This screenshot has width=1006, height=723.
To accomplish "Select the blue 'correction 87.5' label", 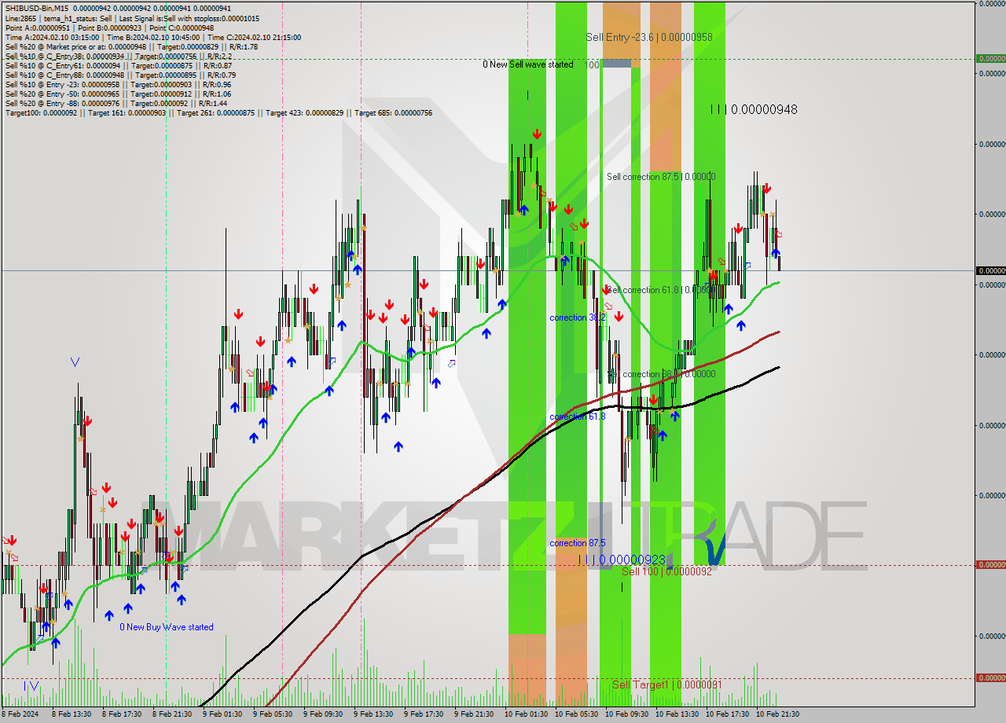I will [x=578, y=543].
